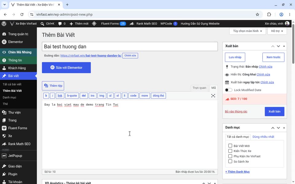This screenshot has width=295, height=184.
Task: Open the Hỗ trợ help dropdown
Action: (x=277, y=31)
